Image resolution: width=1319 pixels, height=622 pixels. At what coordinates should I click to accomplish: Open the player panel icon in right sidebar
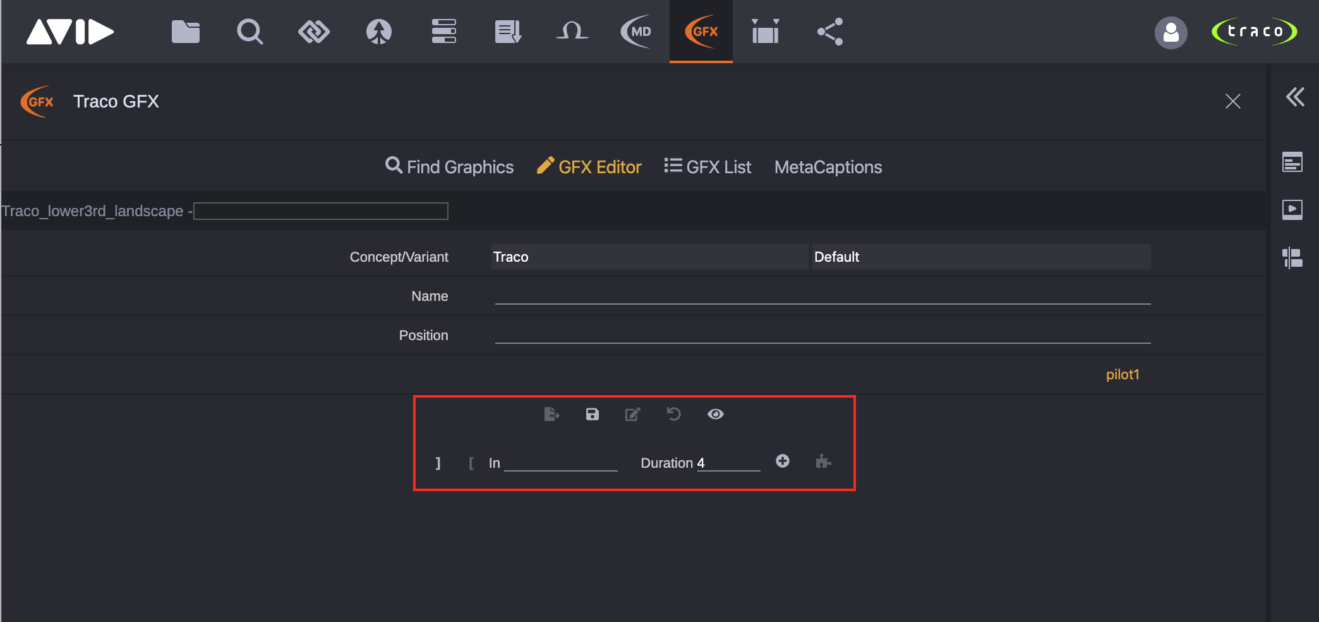[1292, 209]
